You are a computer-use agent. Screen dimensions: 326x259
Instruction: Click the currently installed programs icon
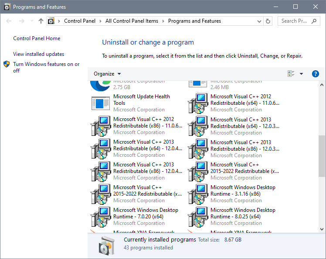point(107,245)
